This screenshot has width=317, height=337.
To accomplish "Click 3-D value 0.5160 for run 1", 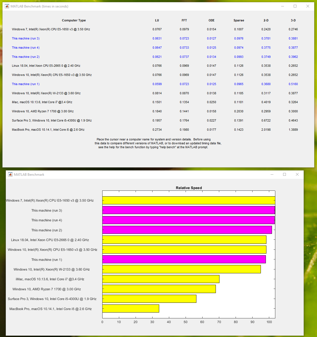I will pyautogui.click(x=293, y=84).
